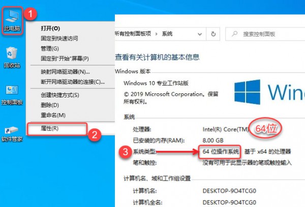Click the 搜索控制面板 search field

(x=265, y=34)
